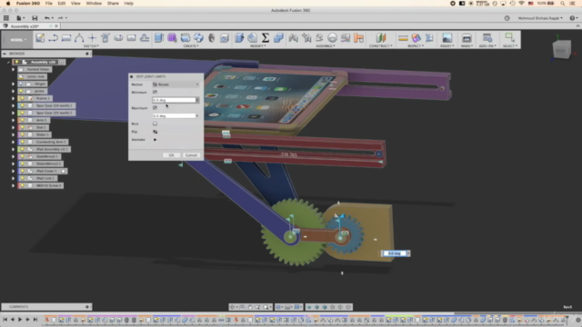Toggle visibility lightbulb for Slider:1
The image size is (582, 327).
click(22, 134)
